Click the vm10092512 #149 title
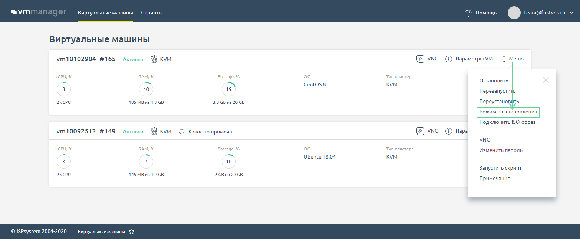Screen dimensions: 580x239 [86, 131]
